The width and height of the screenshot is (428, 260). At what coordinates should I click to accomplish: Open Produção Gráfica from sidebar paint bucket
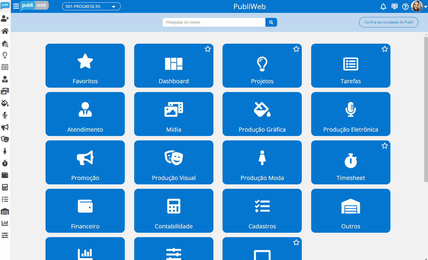(x=5, y=103)
